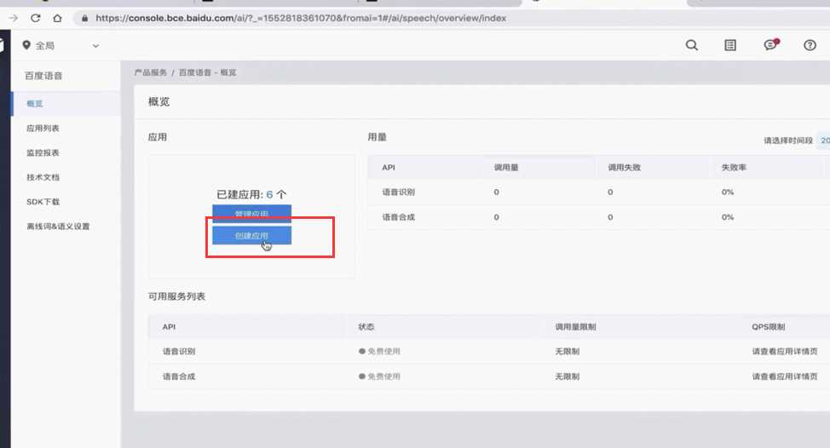The image size is (830, 448).
Task: Click the QPS限制 column header
Action: coord(768,327)
